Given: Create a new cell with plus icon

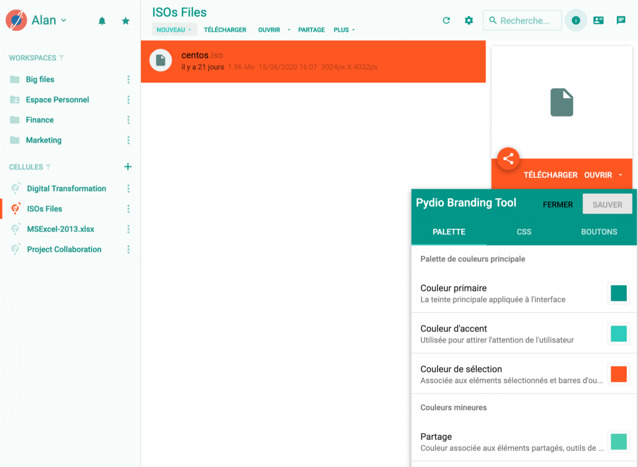Looking at the screenshot, I should coord(128,167).
